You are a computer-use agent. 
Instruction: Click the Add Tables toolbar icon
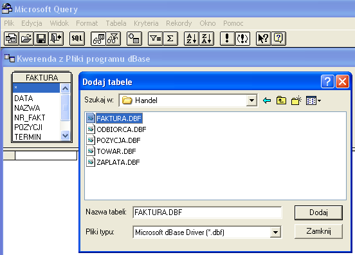[134, 39]
